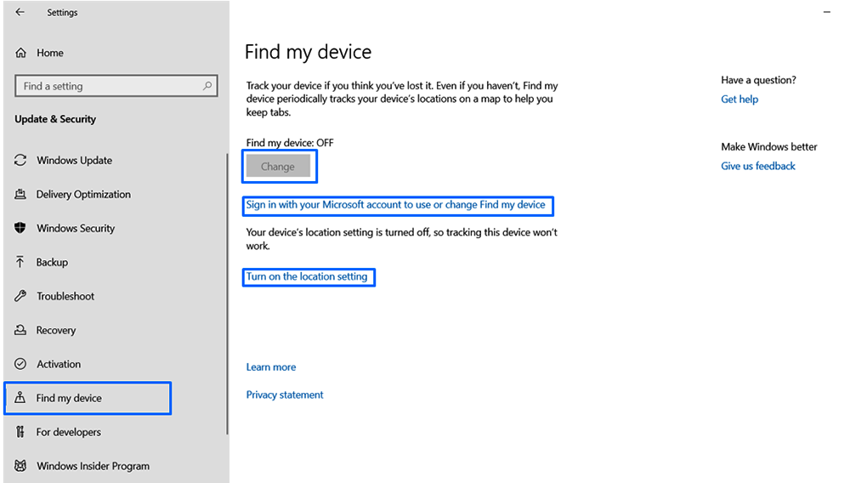Click the Find my device: OFF status text
The height and width of the screenshot is (483, 850).
[x=290, y=143]
